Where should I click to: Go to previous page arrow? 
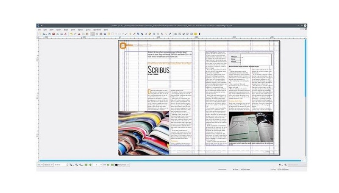click(x=90, y=165)
